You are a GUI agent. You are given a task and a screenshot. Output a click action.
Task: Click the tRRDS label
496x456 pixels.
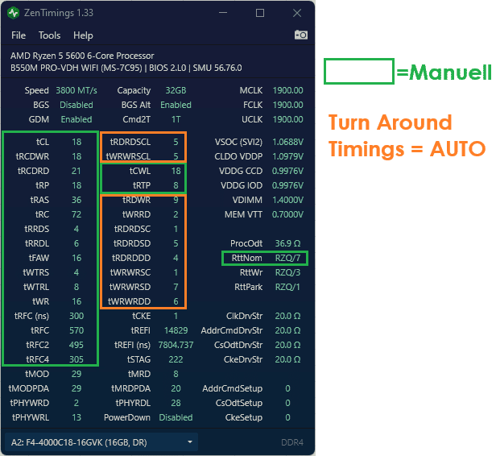37,229
